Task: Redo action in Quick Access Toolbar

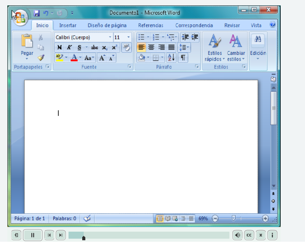Action: pos(60,13)
